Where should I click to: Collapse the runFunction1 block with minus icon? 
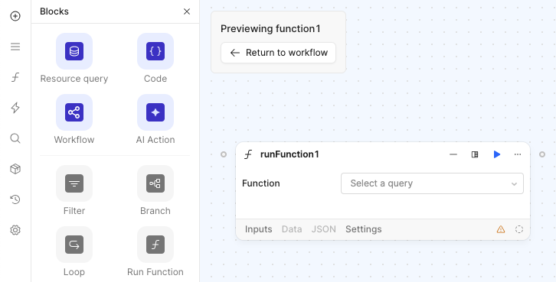(453, 154)
